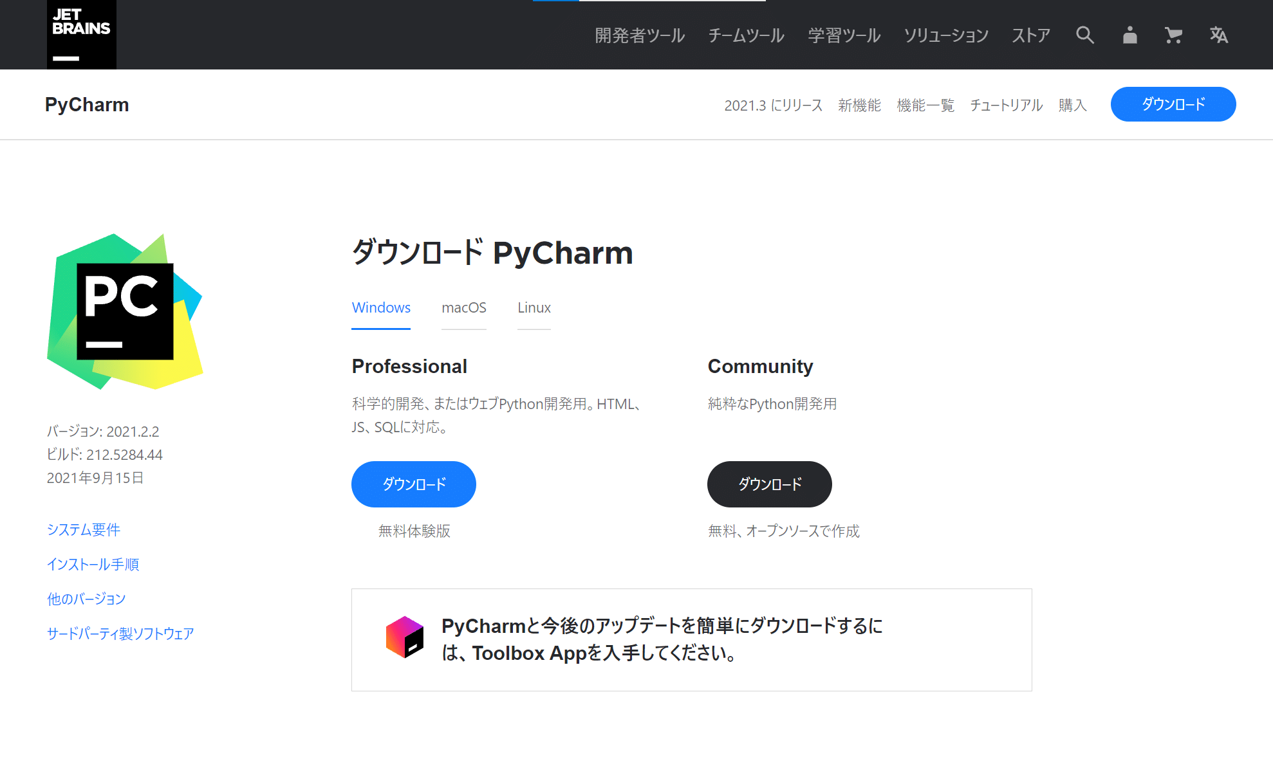This screenshot has width=1273, height=757.
Task: Open the ソリューション menu
Action: (x=946, y=35)
